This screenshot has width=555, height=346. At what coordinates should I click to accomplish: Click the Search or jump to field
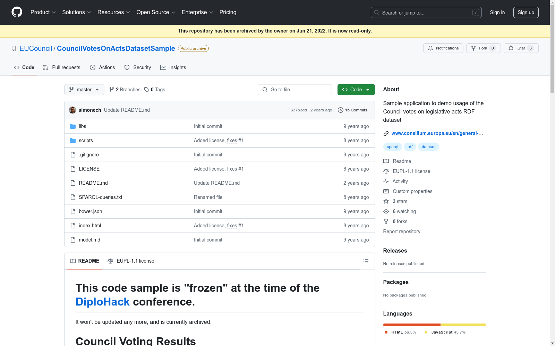[426, 12]
